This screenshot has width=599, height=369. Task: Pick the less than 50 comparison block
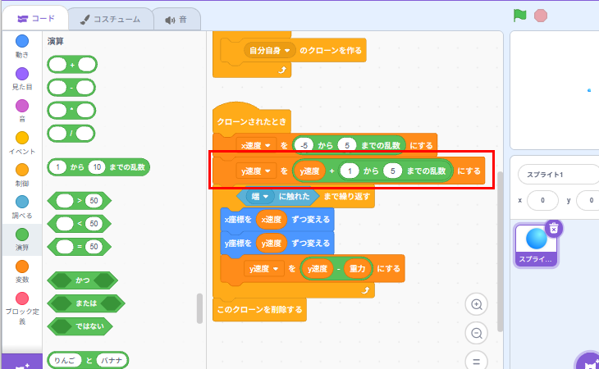pyautogui.click(x=79, y=224)
